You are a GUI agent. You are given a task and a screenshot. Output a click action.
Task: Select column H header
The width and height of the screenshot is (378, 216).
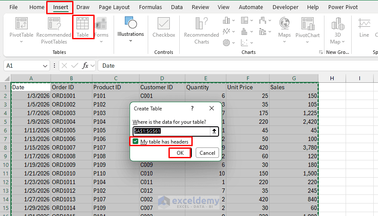point(332,78)
